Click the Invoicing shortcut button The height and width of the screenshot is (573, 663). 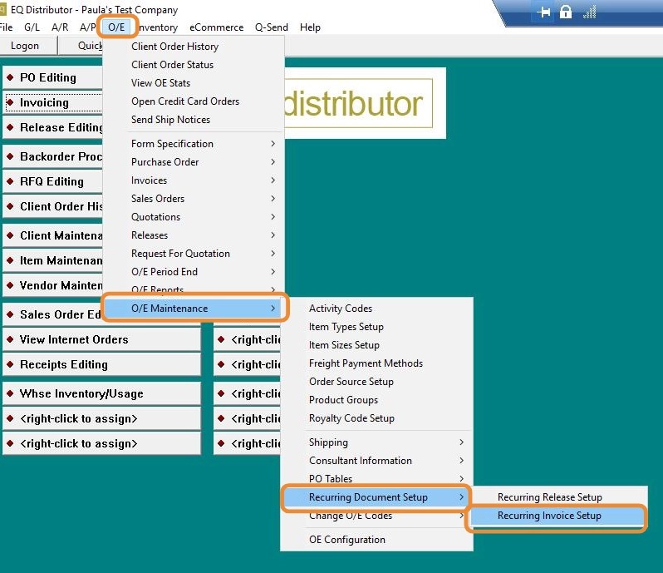[53, 103]
